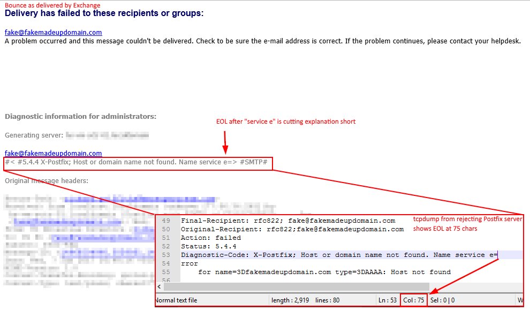Click editor line 49 Final-Recipient text
Screen dimensions: 530x311
tap(288, 221)
